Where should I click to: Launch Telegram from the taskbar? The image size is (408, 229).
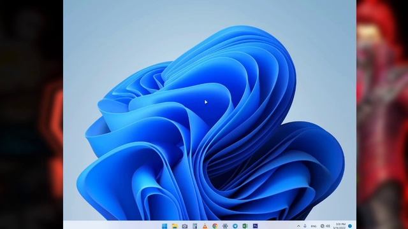(x=235, y=226)
